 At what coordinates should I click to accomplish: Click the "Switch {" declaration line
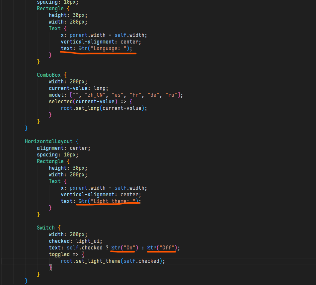(x=48, y=228)
